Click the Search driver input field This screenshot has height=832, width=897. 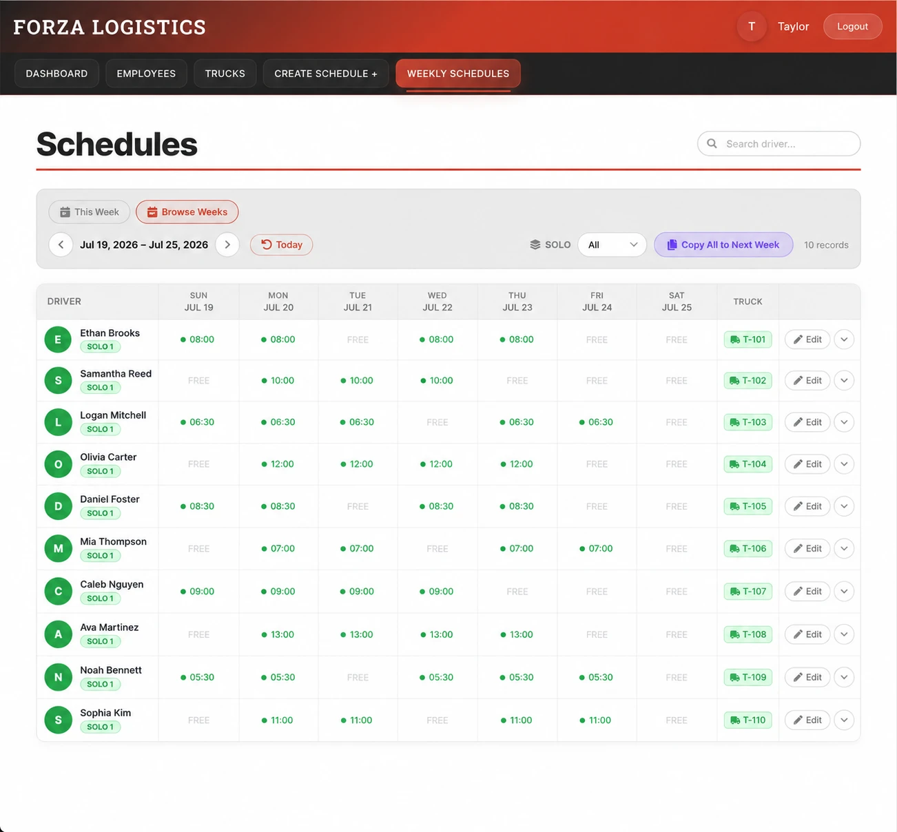click(779, 143)
